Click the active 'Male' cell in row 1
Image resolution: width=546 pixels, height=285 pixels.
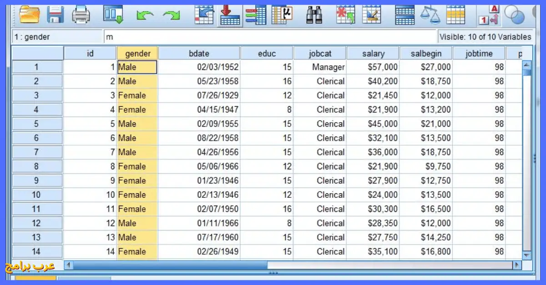[x=137, y=67]
